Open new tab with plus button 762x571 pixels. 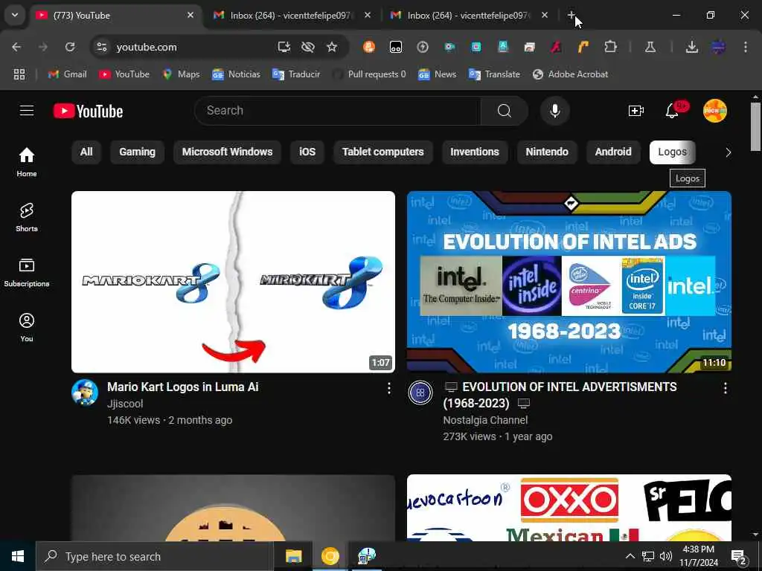pyautogui.click(x=571, y=15)
